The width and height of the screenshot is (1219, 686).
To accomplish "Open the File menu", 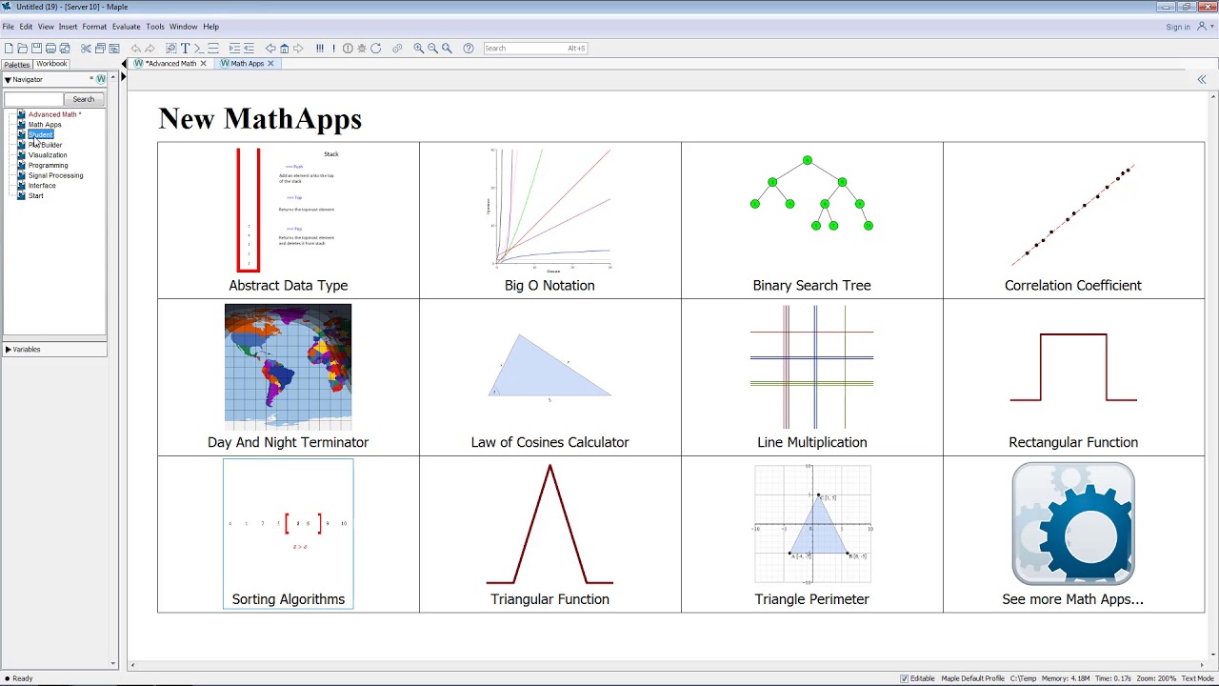I will [8, 27].
